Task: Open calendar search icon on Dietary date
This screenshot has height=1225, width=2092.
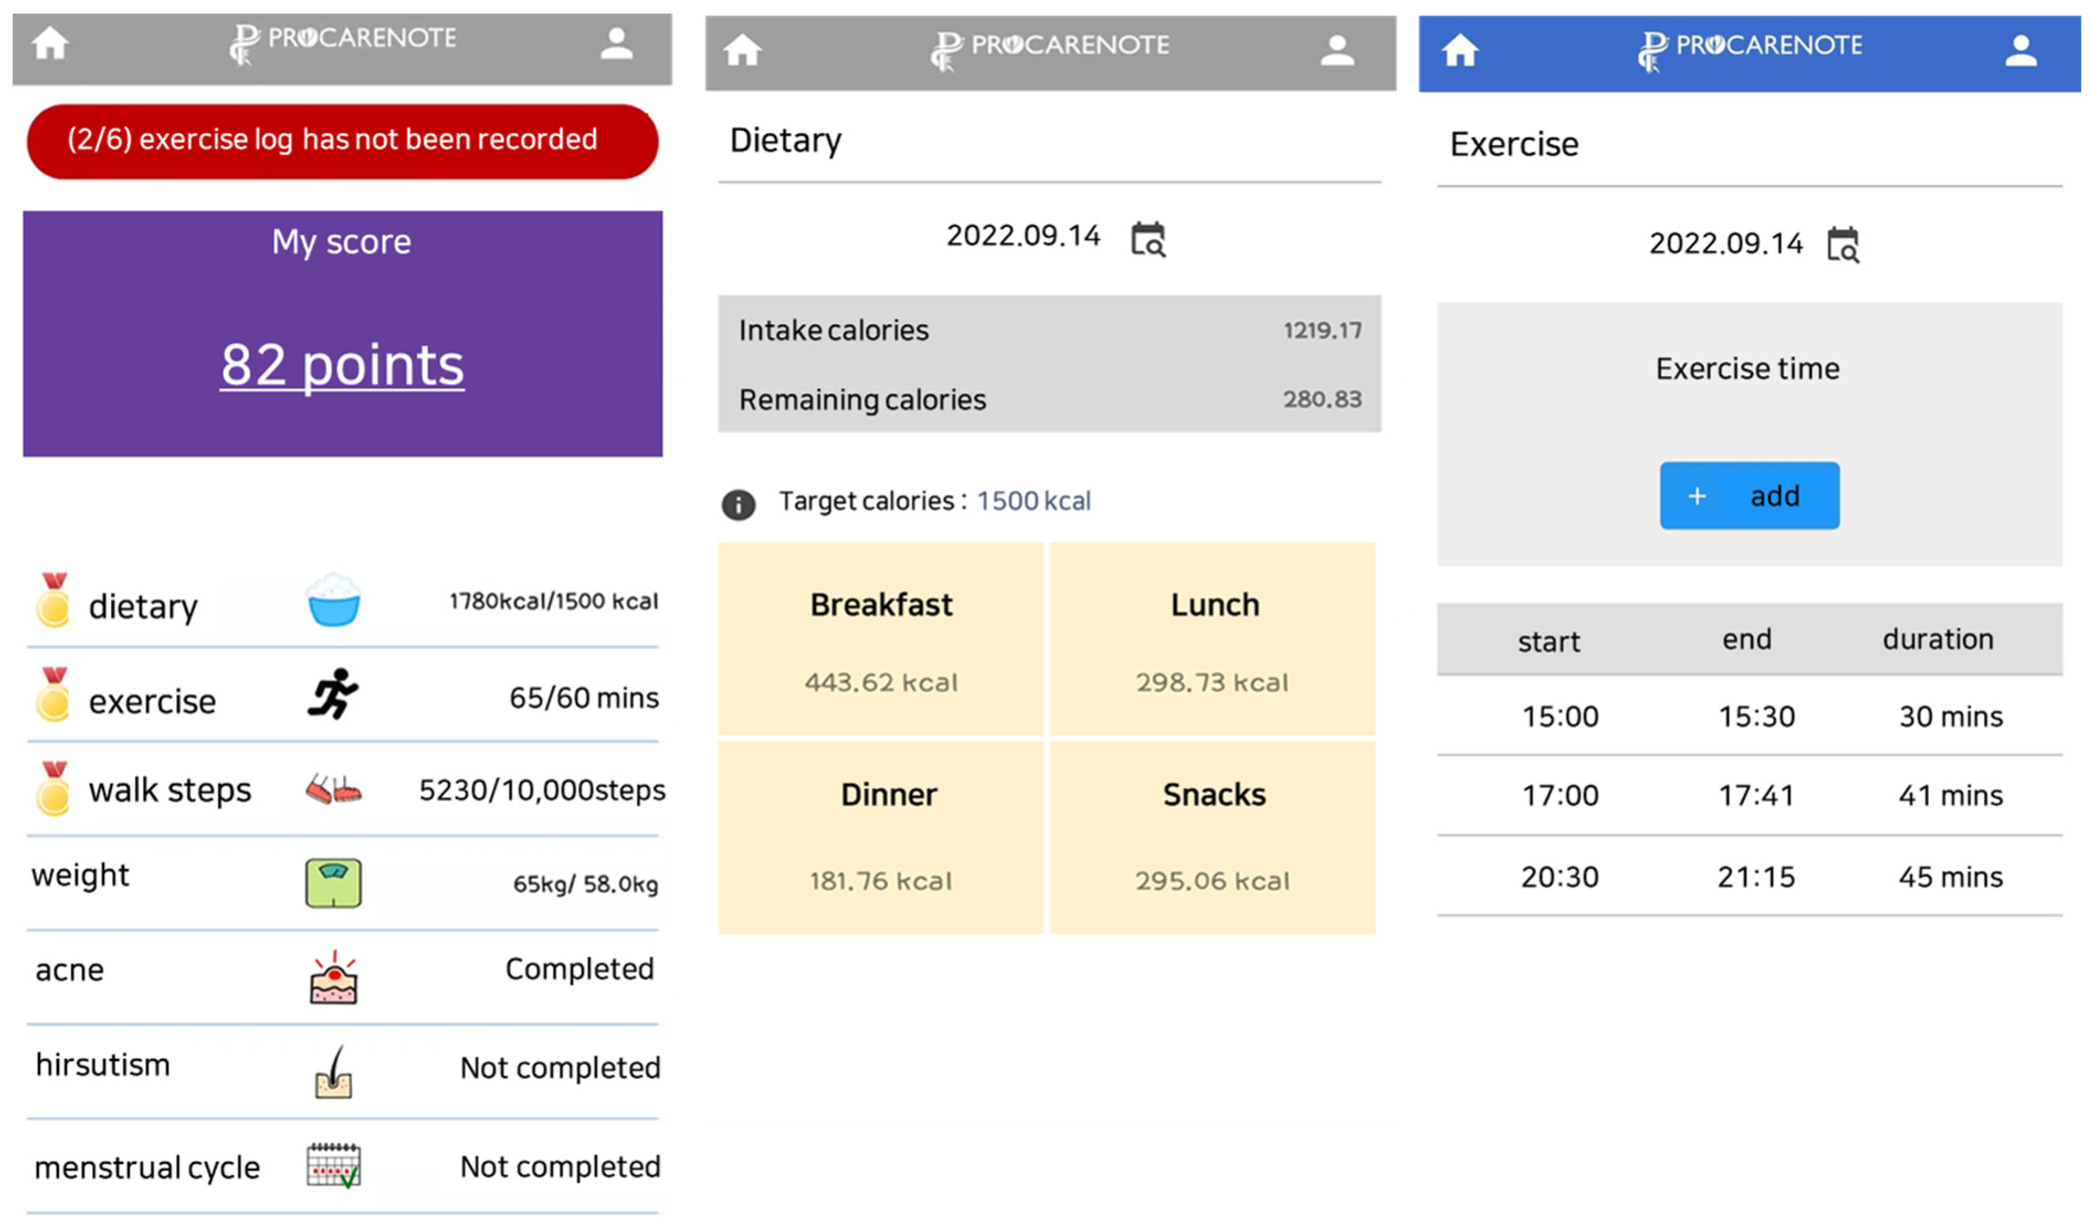Action: 1148,240
